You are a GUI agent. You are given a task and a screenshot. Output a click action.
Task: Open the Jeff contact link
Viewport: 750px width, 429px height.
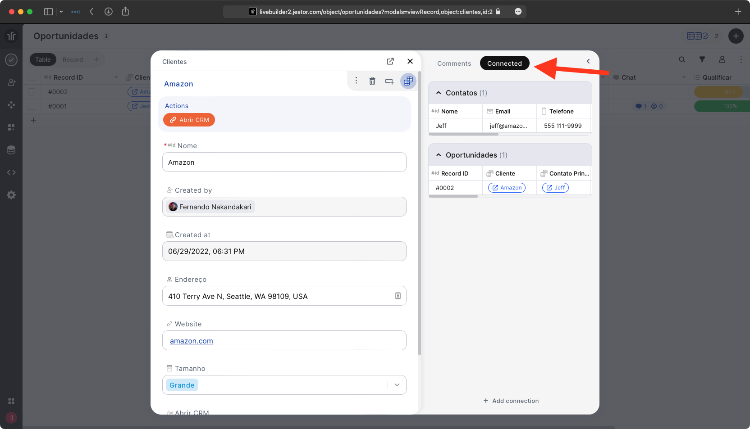(555, 188)
